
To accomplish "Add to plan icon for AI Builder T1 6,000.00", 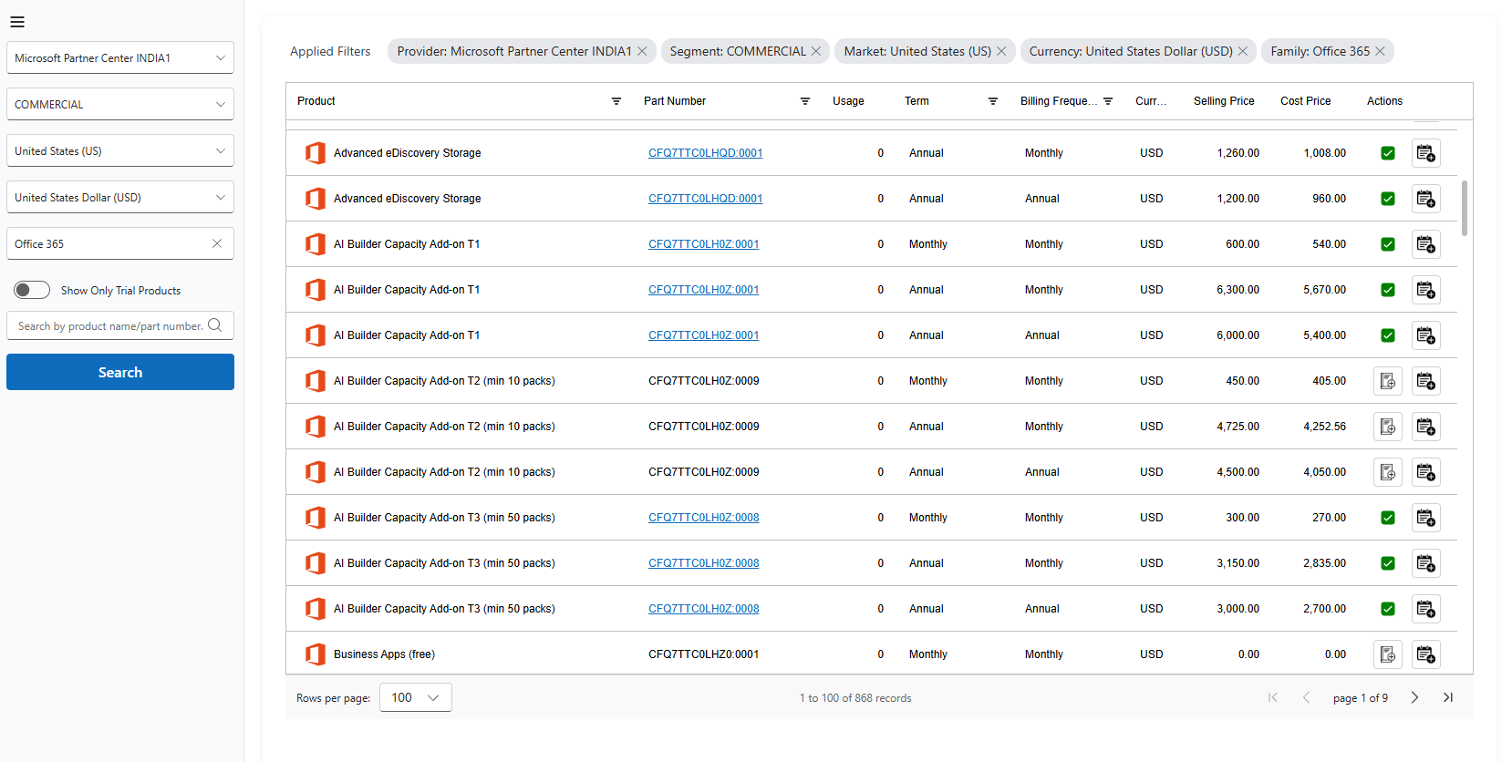I will coord(1426,335).
